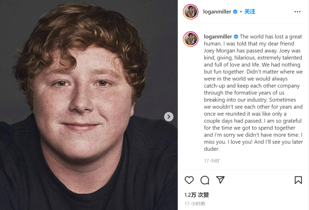Share the post using the paper plane icon
The width and height of the screenshot is (309, 210).
coord(220,180)
